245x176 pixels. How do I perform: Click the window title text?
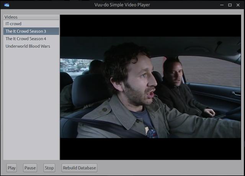pyautogui.click(x=122, y=5)
